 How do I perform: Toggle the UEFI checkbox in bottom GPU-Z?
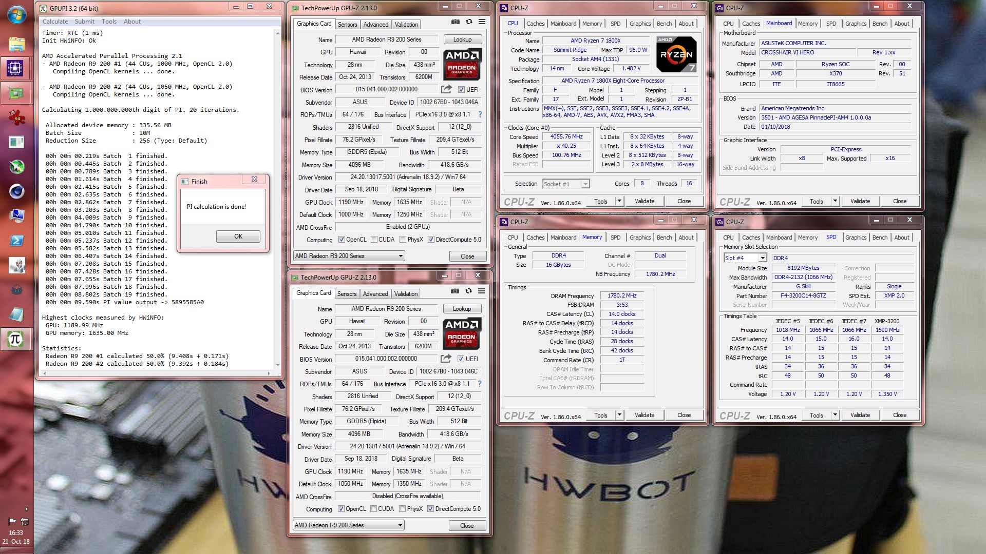click(460, 359)
